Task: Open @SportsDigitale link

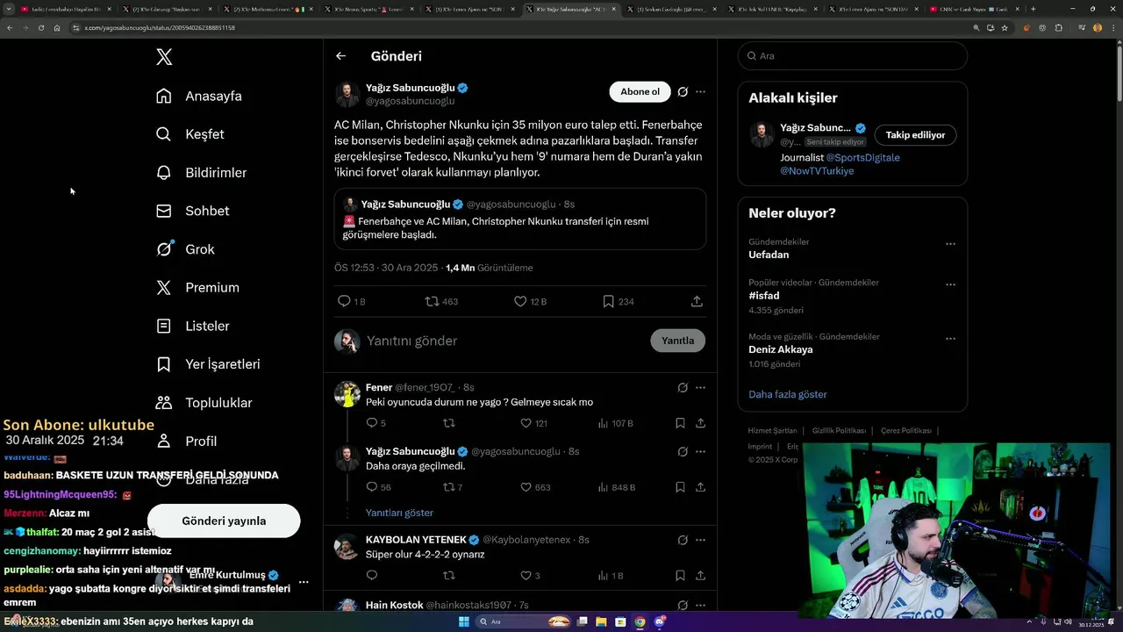Action: tap(863, 158)
